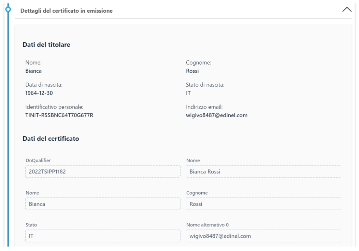Screen dimensions: 359x251
Task: Focus the Stato field showing IT
Action: [103, 236]
